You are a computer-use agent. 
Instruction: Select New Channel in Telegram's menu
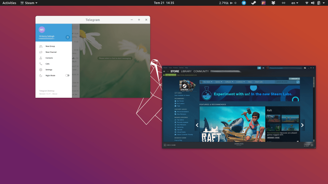pyautogui.click(x=51, y=52)
